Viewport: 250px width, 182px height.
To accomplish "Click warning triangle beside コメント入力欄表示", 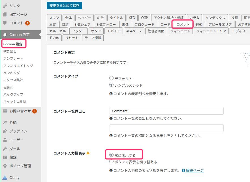I will [x=88, y=153].
